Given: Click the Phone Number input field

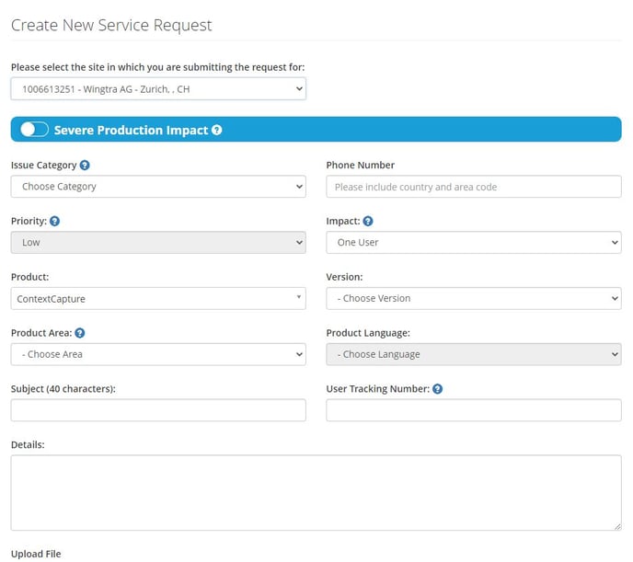Looking at the screenshot, I should coord(473,187).
